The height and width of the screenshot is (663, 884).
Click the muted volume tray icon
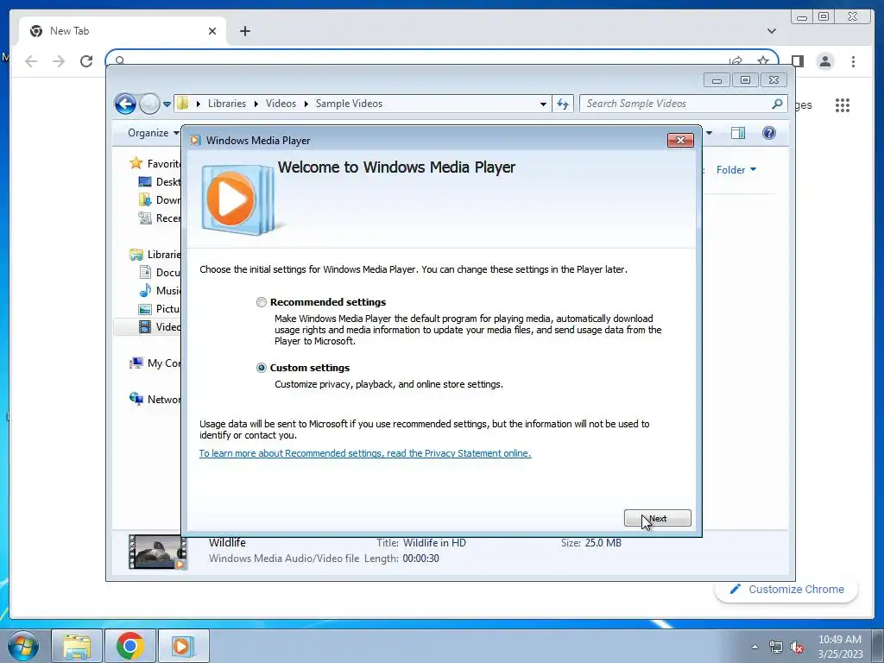[797, 647]
